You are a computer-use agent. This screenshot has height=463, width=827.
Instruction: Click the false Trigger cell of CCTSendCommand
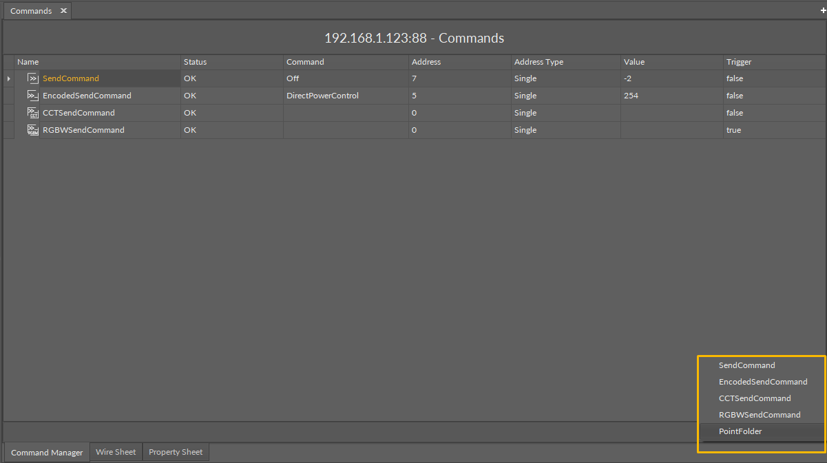click(774, 113)
